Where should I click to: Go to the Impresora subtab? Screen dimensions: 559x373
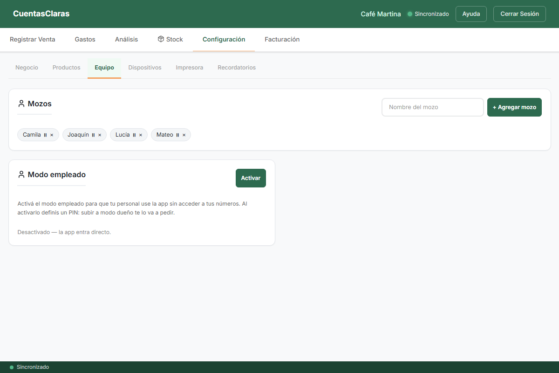click(x=190, y=68)
